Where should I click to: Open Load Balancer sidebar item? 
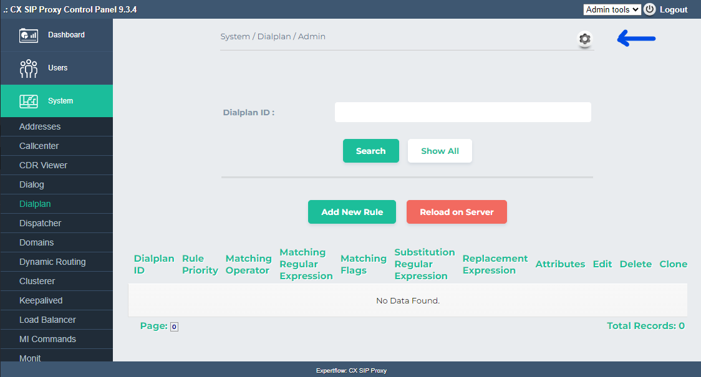click(x=47, y=320)
